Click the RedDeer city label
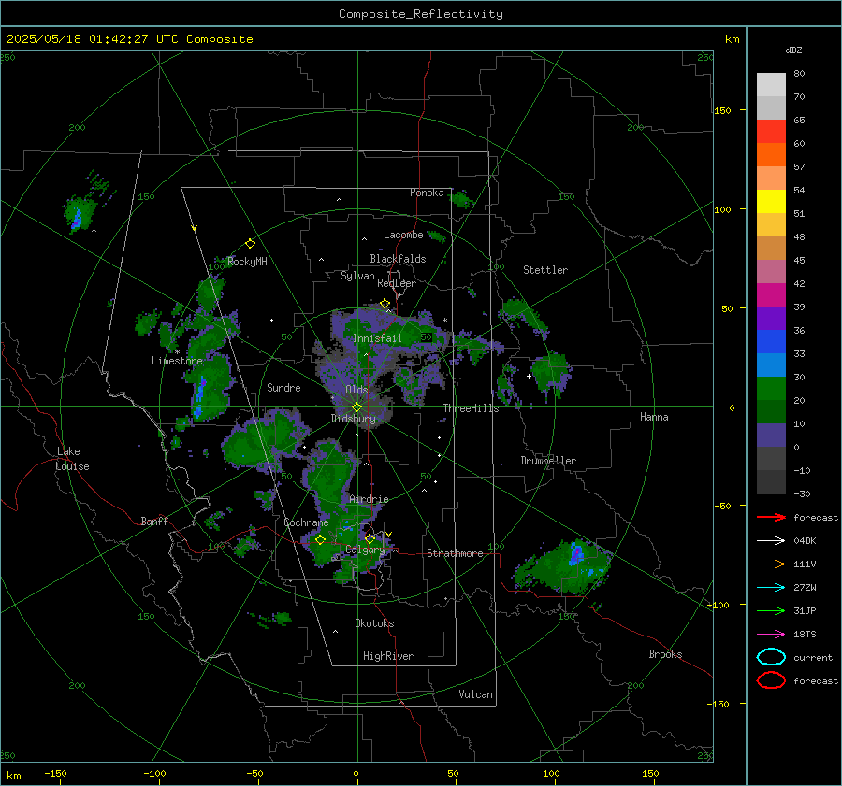 [x=397, y=283]
